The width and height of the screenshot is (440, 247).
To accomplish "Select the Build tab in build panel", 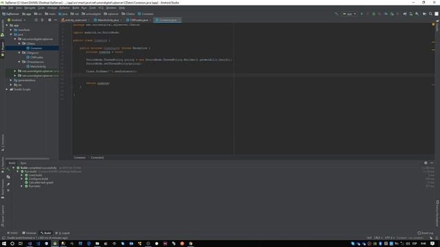I will click(12, 163).
